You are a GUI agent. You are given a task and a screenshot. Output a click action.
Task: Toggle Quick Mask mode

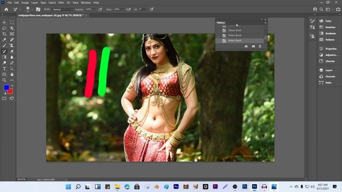click(x=4, y=98)
